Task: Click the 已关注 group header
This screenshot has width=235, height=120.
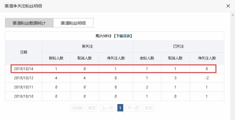Action: [178, 46]
